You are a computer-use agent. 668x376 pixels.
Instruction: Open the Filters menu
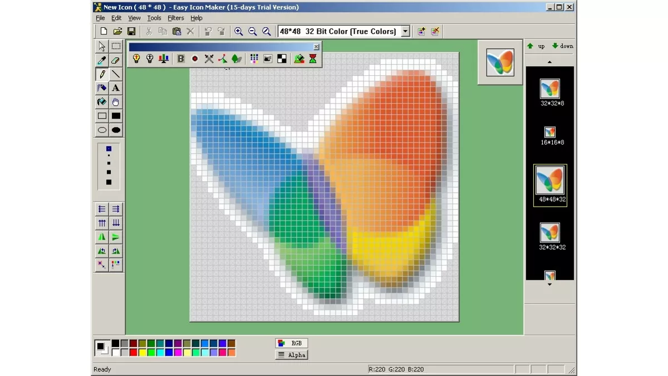click(x=175, y=18)
